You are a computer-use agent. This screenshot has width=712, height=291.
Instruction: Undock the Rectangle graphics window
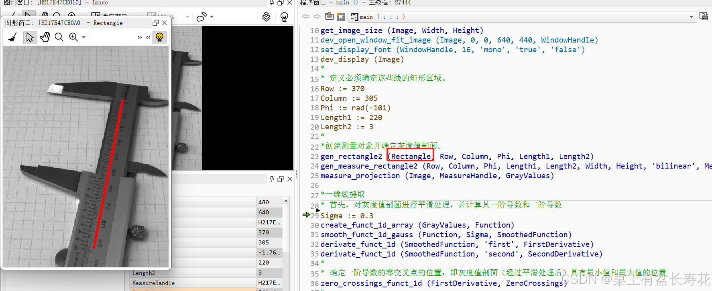pyautogui.click(x=156, y=23)
